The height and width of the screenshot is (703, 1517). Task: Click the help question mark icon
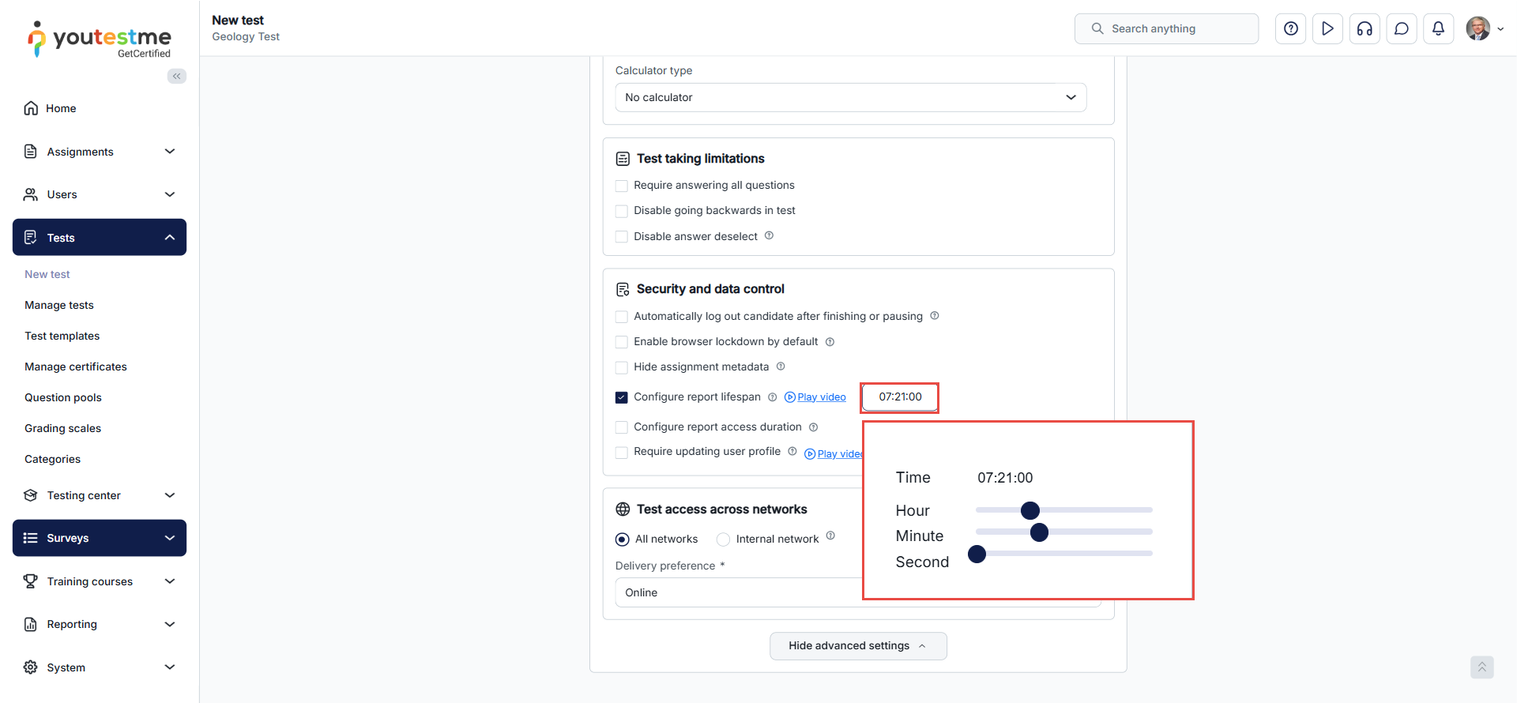tap(1290, 29)
